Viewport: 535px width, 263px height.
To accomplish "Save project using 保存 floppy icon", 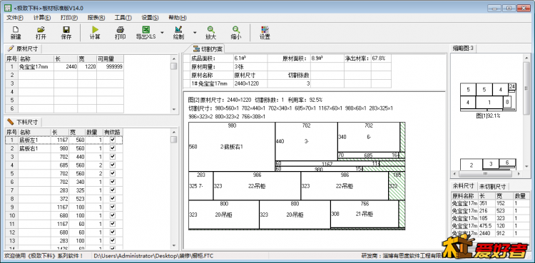I will click(x=66, y=33).
